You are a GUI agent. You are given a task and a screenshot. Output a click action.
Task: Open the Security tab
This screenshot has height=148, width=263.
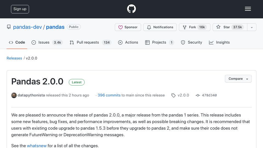(191, 42)
